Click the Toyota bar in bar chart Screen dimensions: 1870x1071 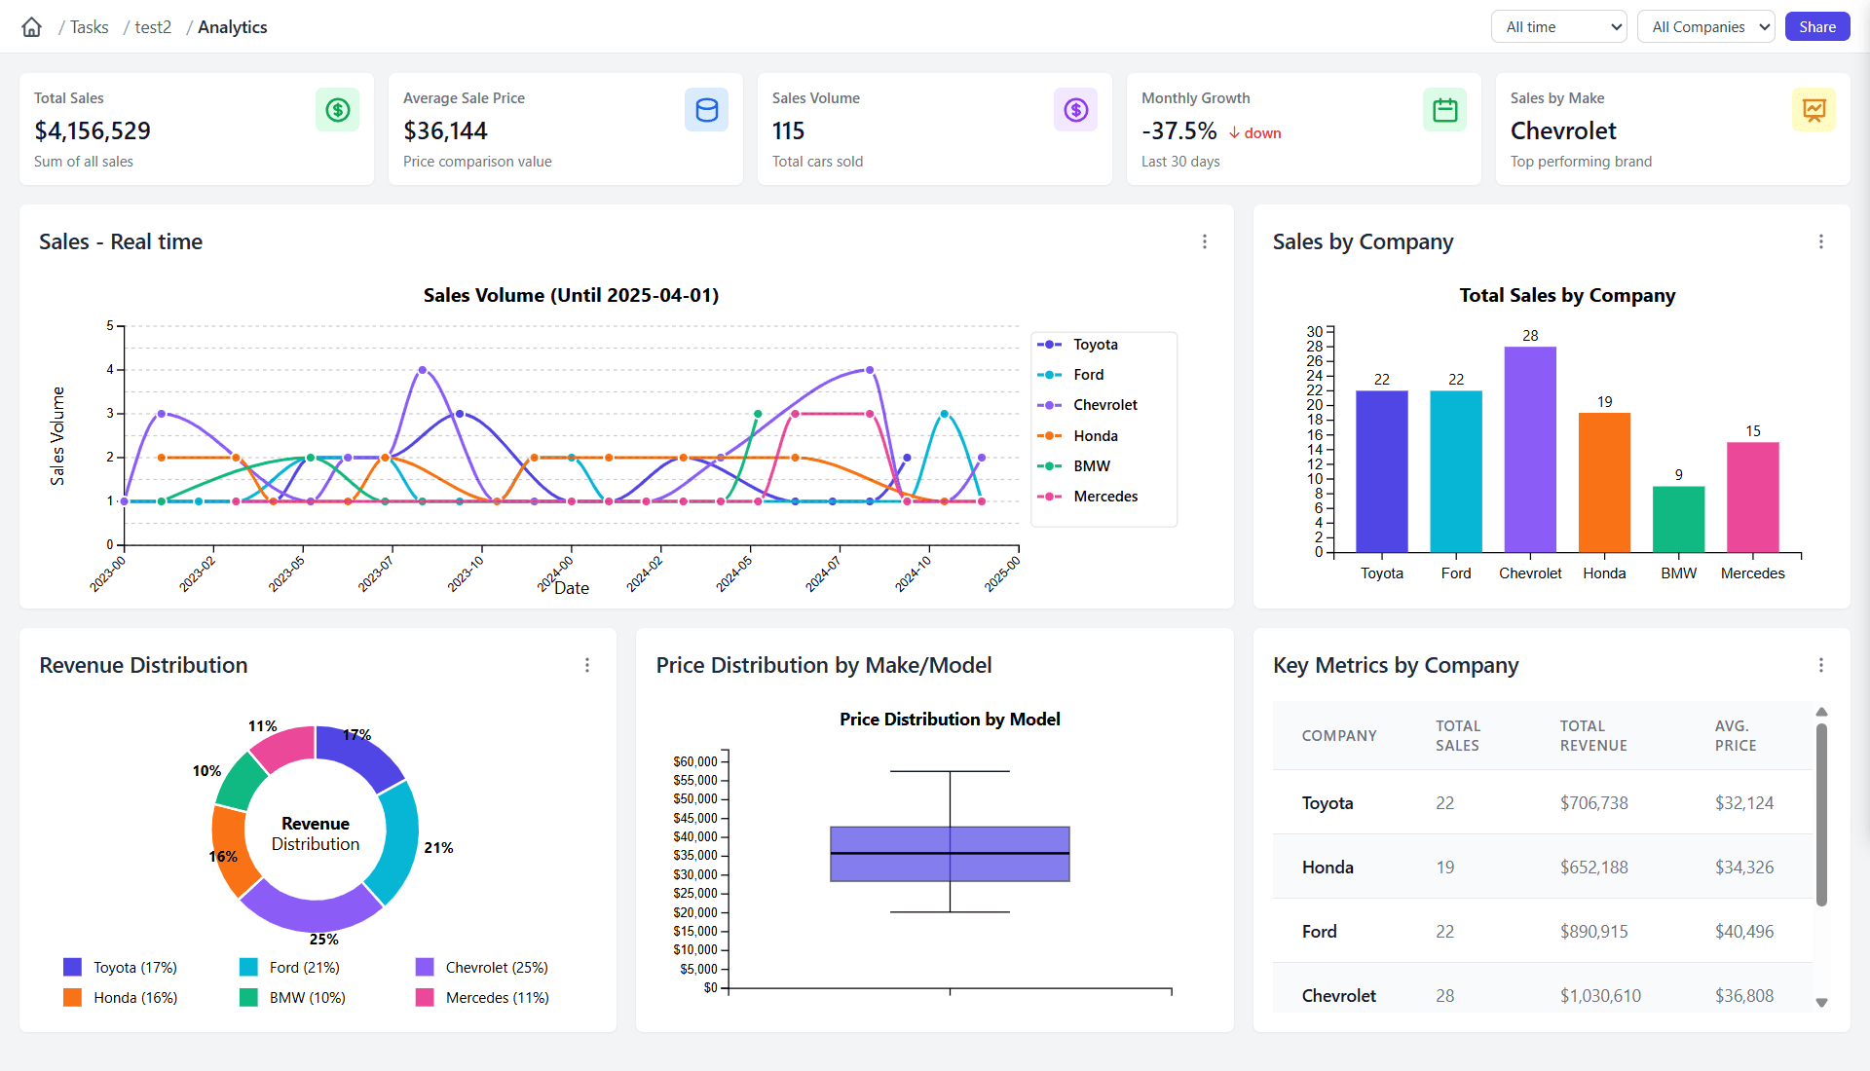(x=1382, y=472)
